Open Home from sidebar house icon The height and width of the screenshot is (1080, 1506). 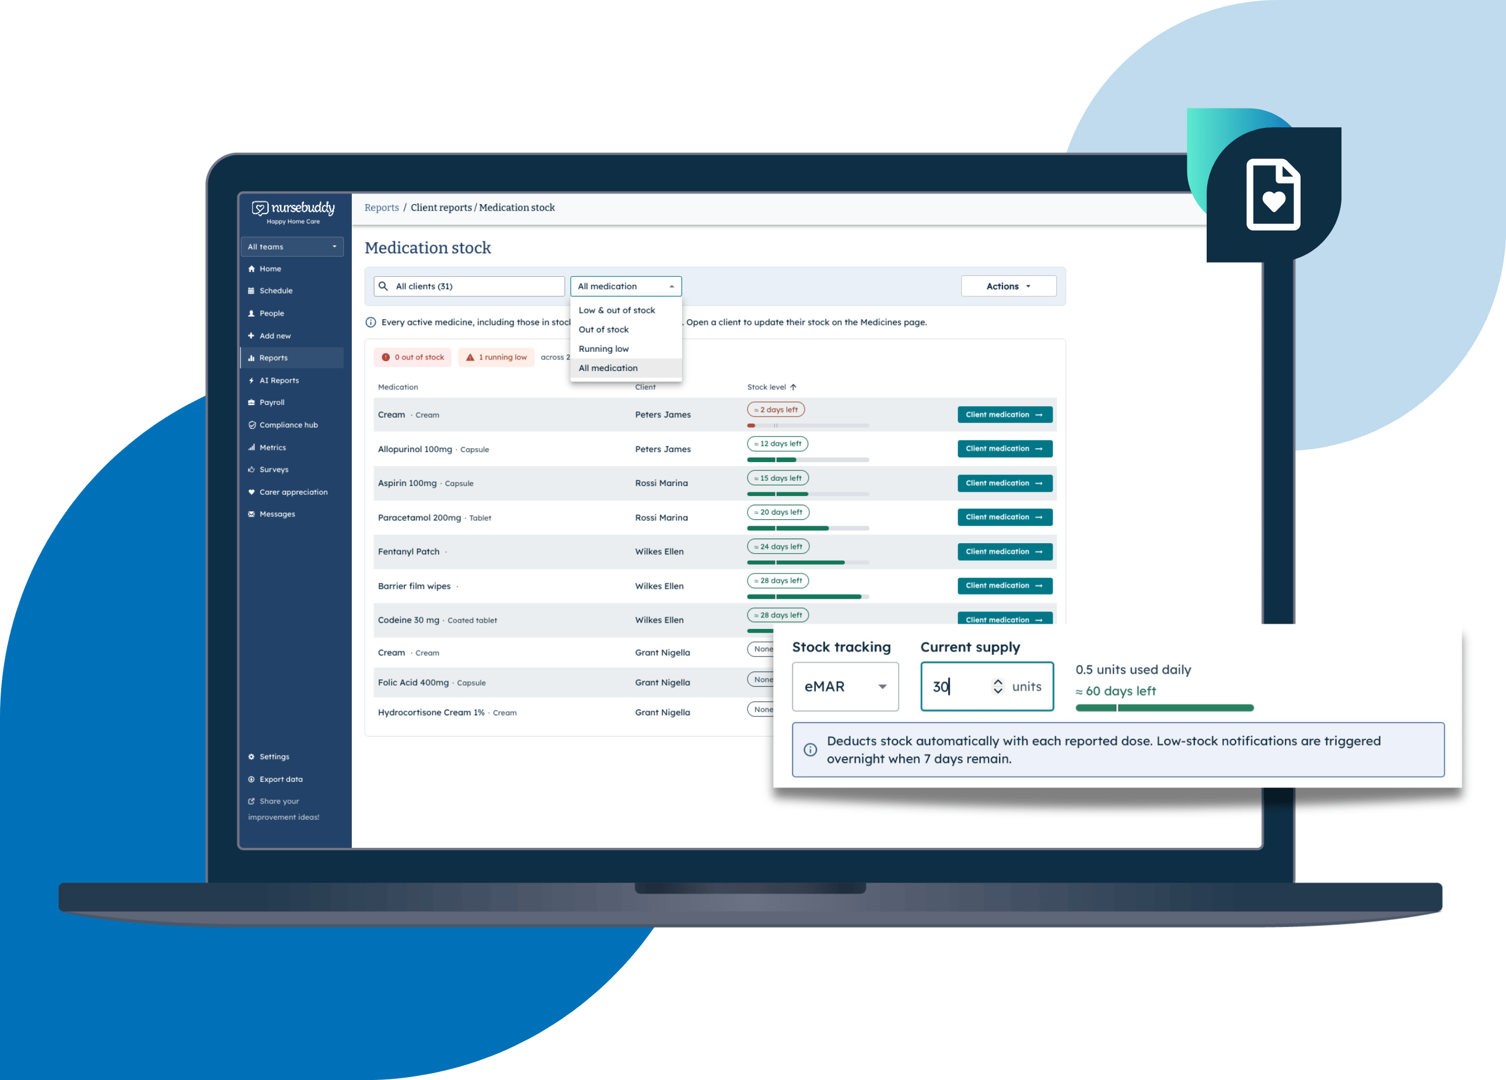[251, 269]
